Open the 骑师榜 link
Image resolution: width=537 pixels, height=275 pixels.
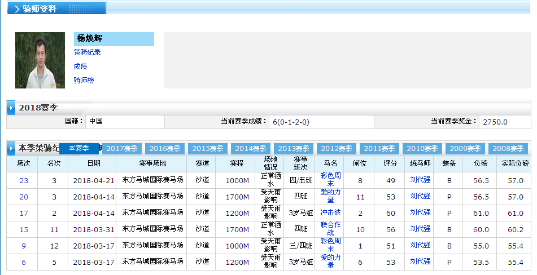click(84, 81)
